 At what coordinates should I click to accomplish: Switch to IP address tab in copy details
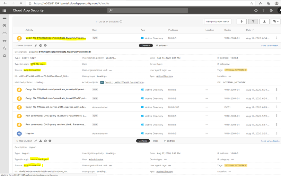click(162, 45)
